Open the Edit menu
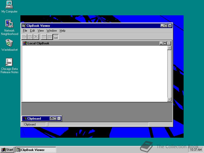 32,31
